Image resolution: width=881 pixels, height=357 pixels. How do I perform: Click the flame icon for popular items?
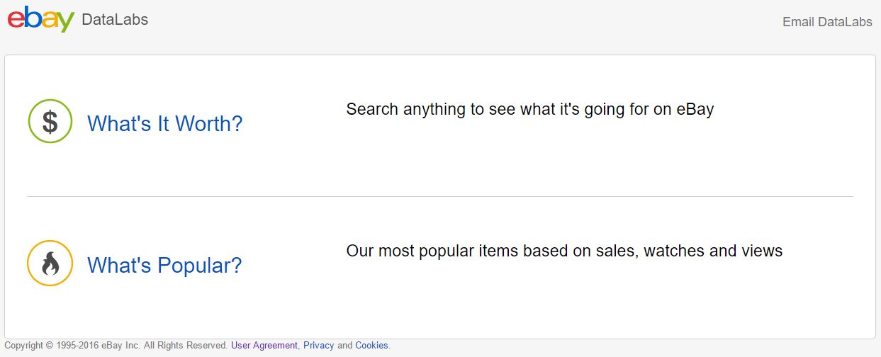click(50, 263)
